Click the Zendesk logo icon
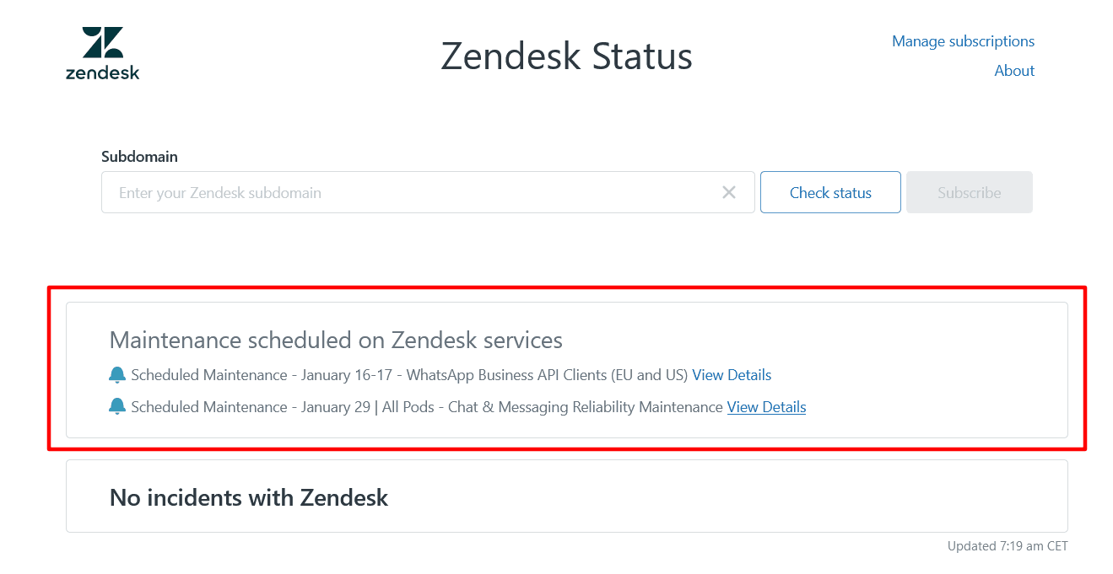The width and height of the screenshot is (1113, 574). (103, 42)
